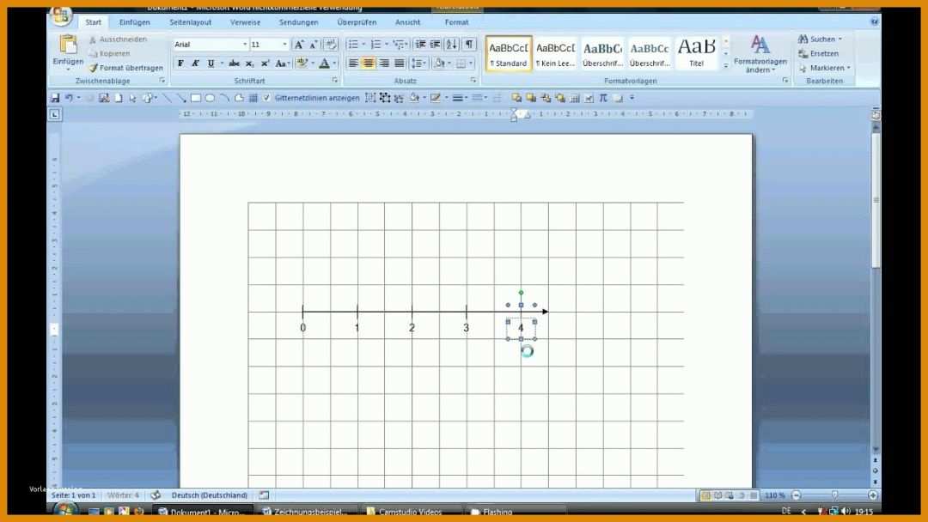Screen dimensions: 928x522
Task: Switch to the Einfügen ribbon tab
Action: (x=134, y=22)
